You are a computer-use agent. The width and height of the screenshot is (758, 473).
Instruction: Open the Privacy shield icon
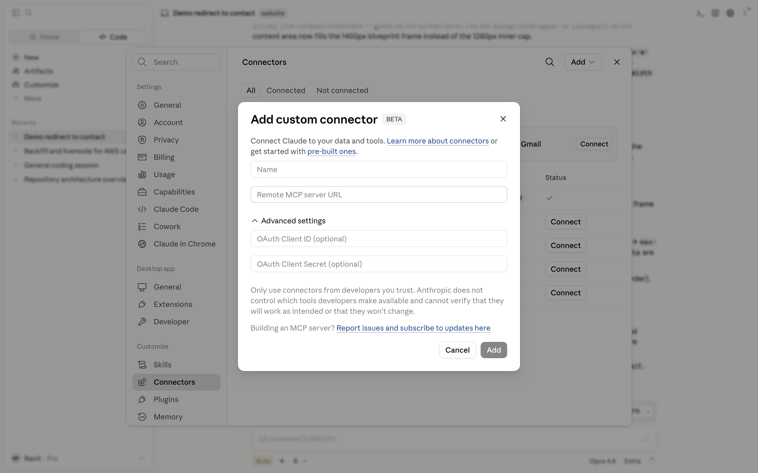click(142, 140)
